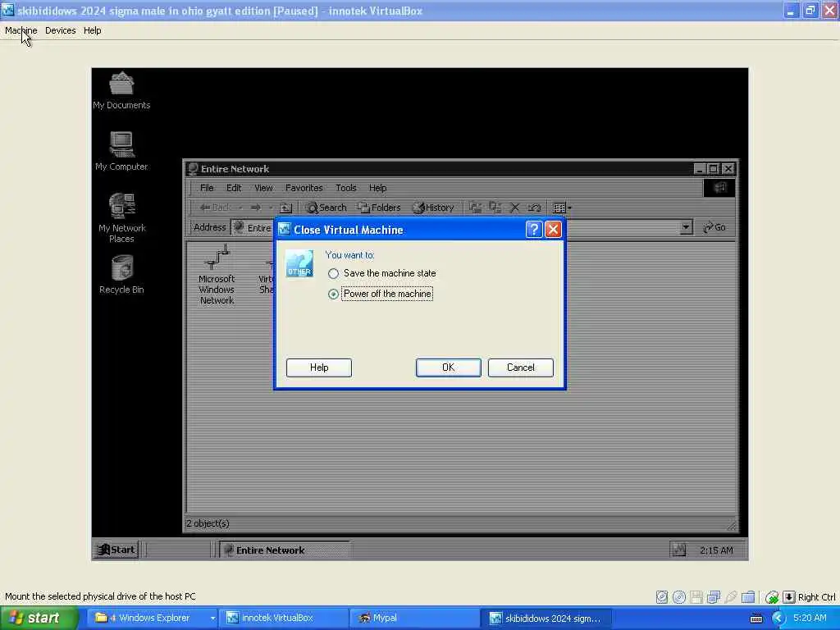840x630 pixels.
Task: Open the Devices menu in VirtualBox
Action: tap(60, 30)
